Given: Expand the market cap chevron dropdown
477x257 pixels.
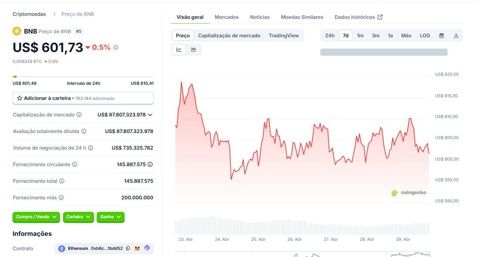Looking at the screenshot, I should [x=150, y=115].
